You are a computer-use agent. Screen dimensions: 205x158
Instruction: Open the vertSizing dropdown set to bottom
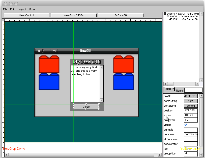coord(191,106)
